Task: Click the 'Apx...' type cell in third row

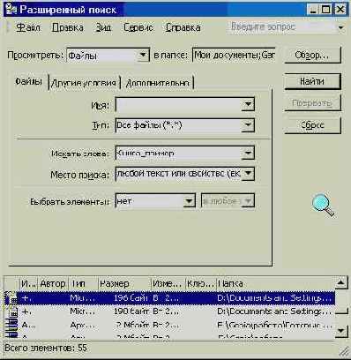Action: 82,325
